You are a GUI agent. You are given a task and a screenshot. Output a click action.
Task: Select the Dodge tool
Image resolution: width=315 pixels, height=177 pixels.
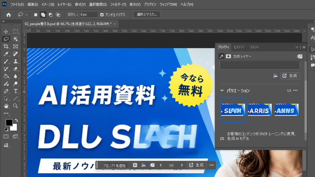coord(15,84)
